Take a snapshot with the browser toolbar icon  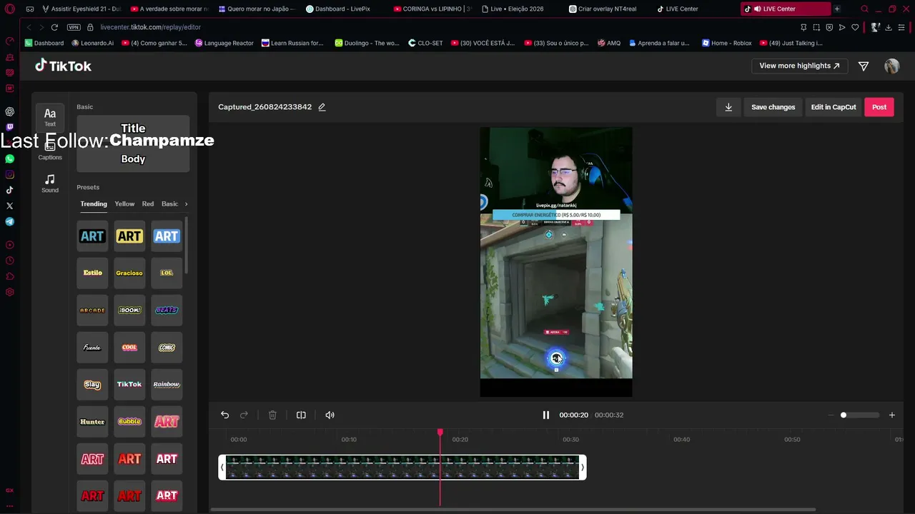point(816,27)
